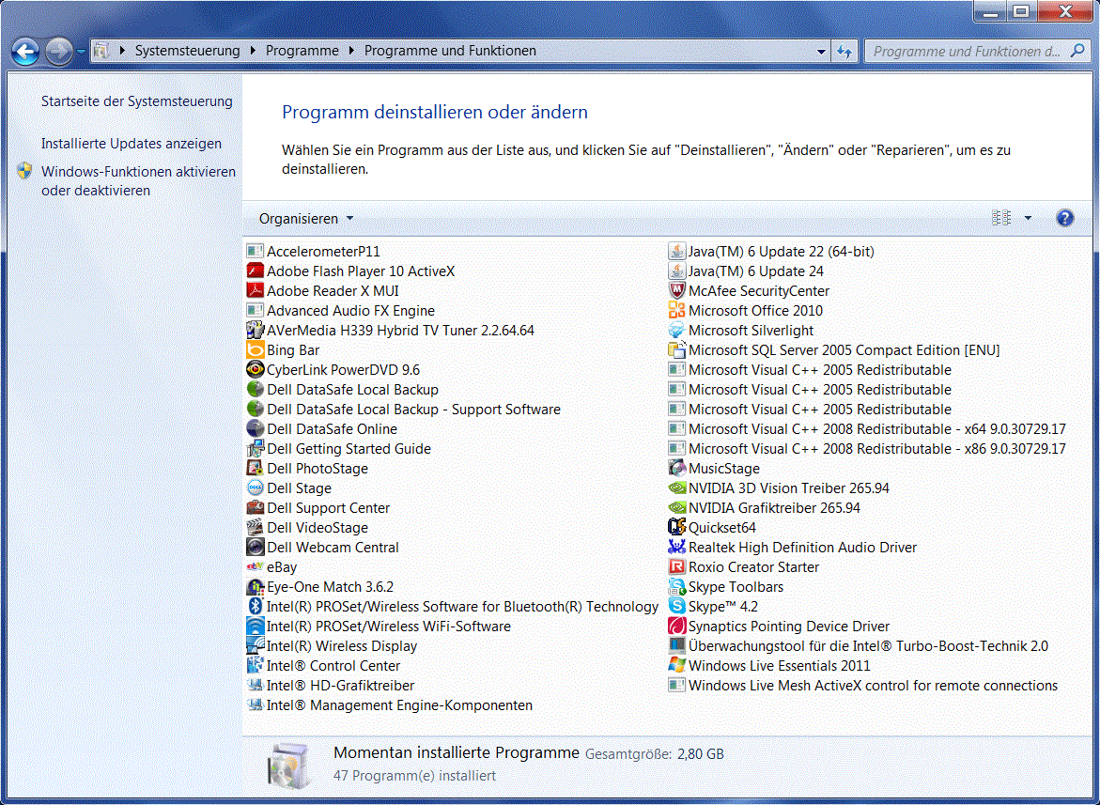Click the CyberLink PowerDVD 9.6 icon
The image size is (1100, 805).
tap(256, 369)
